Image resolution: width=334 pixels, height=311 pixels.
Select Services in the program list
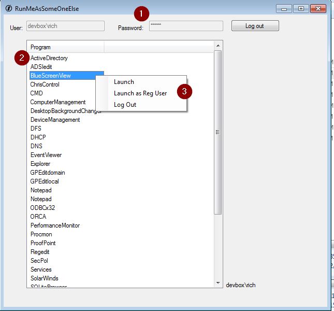pos(41,270)
